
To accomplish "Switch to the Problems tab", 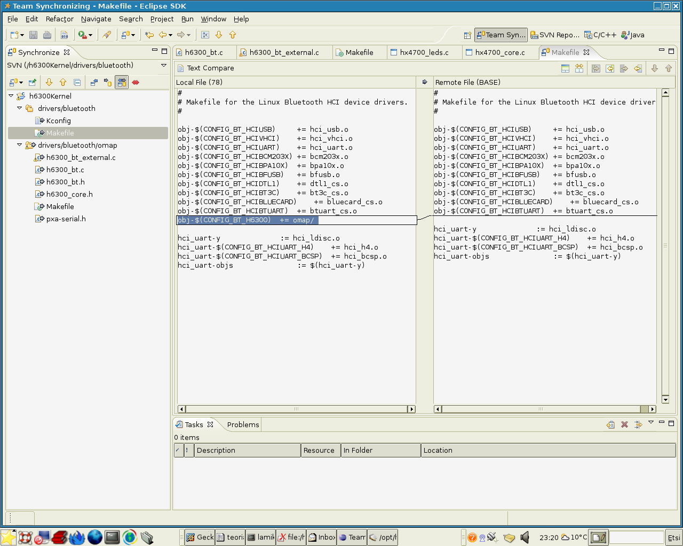I will [x=243, y=424].
